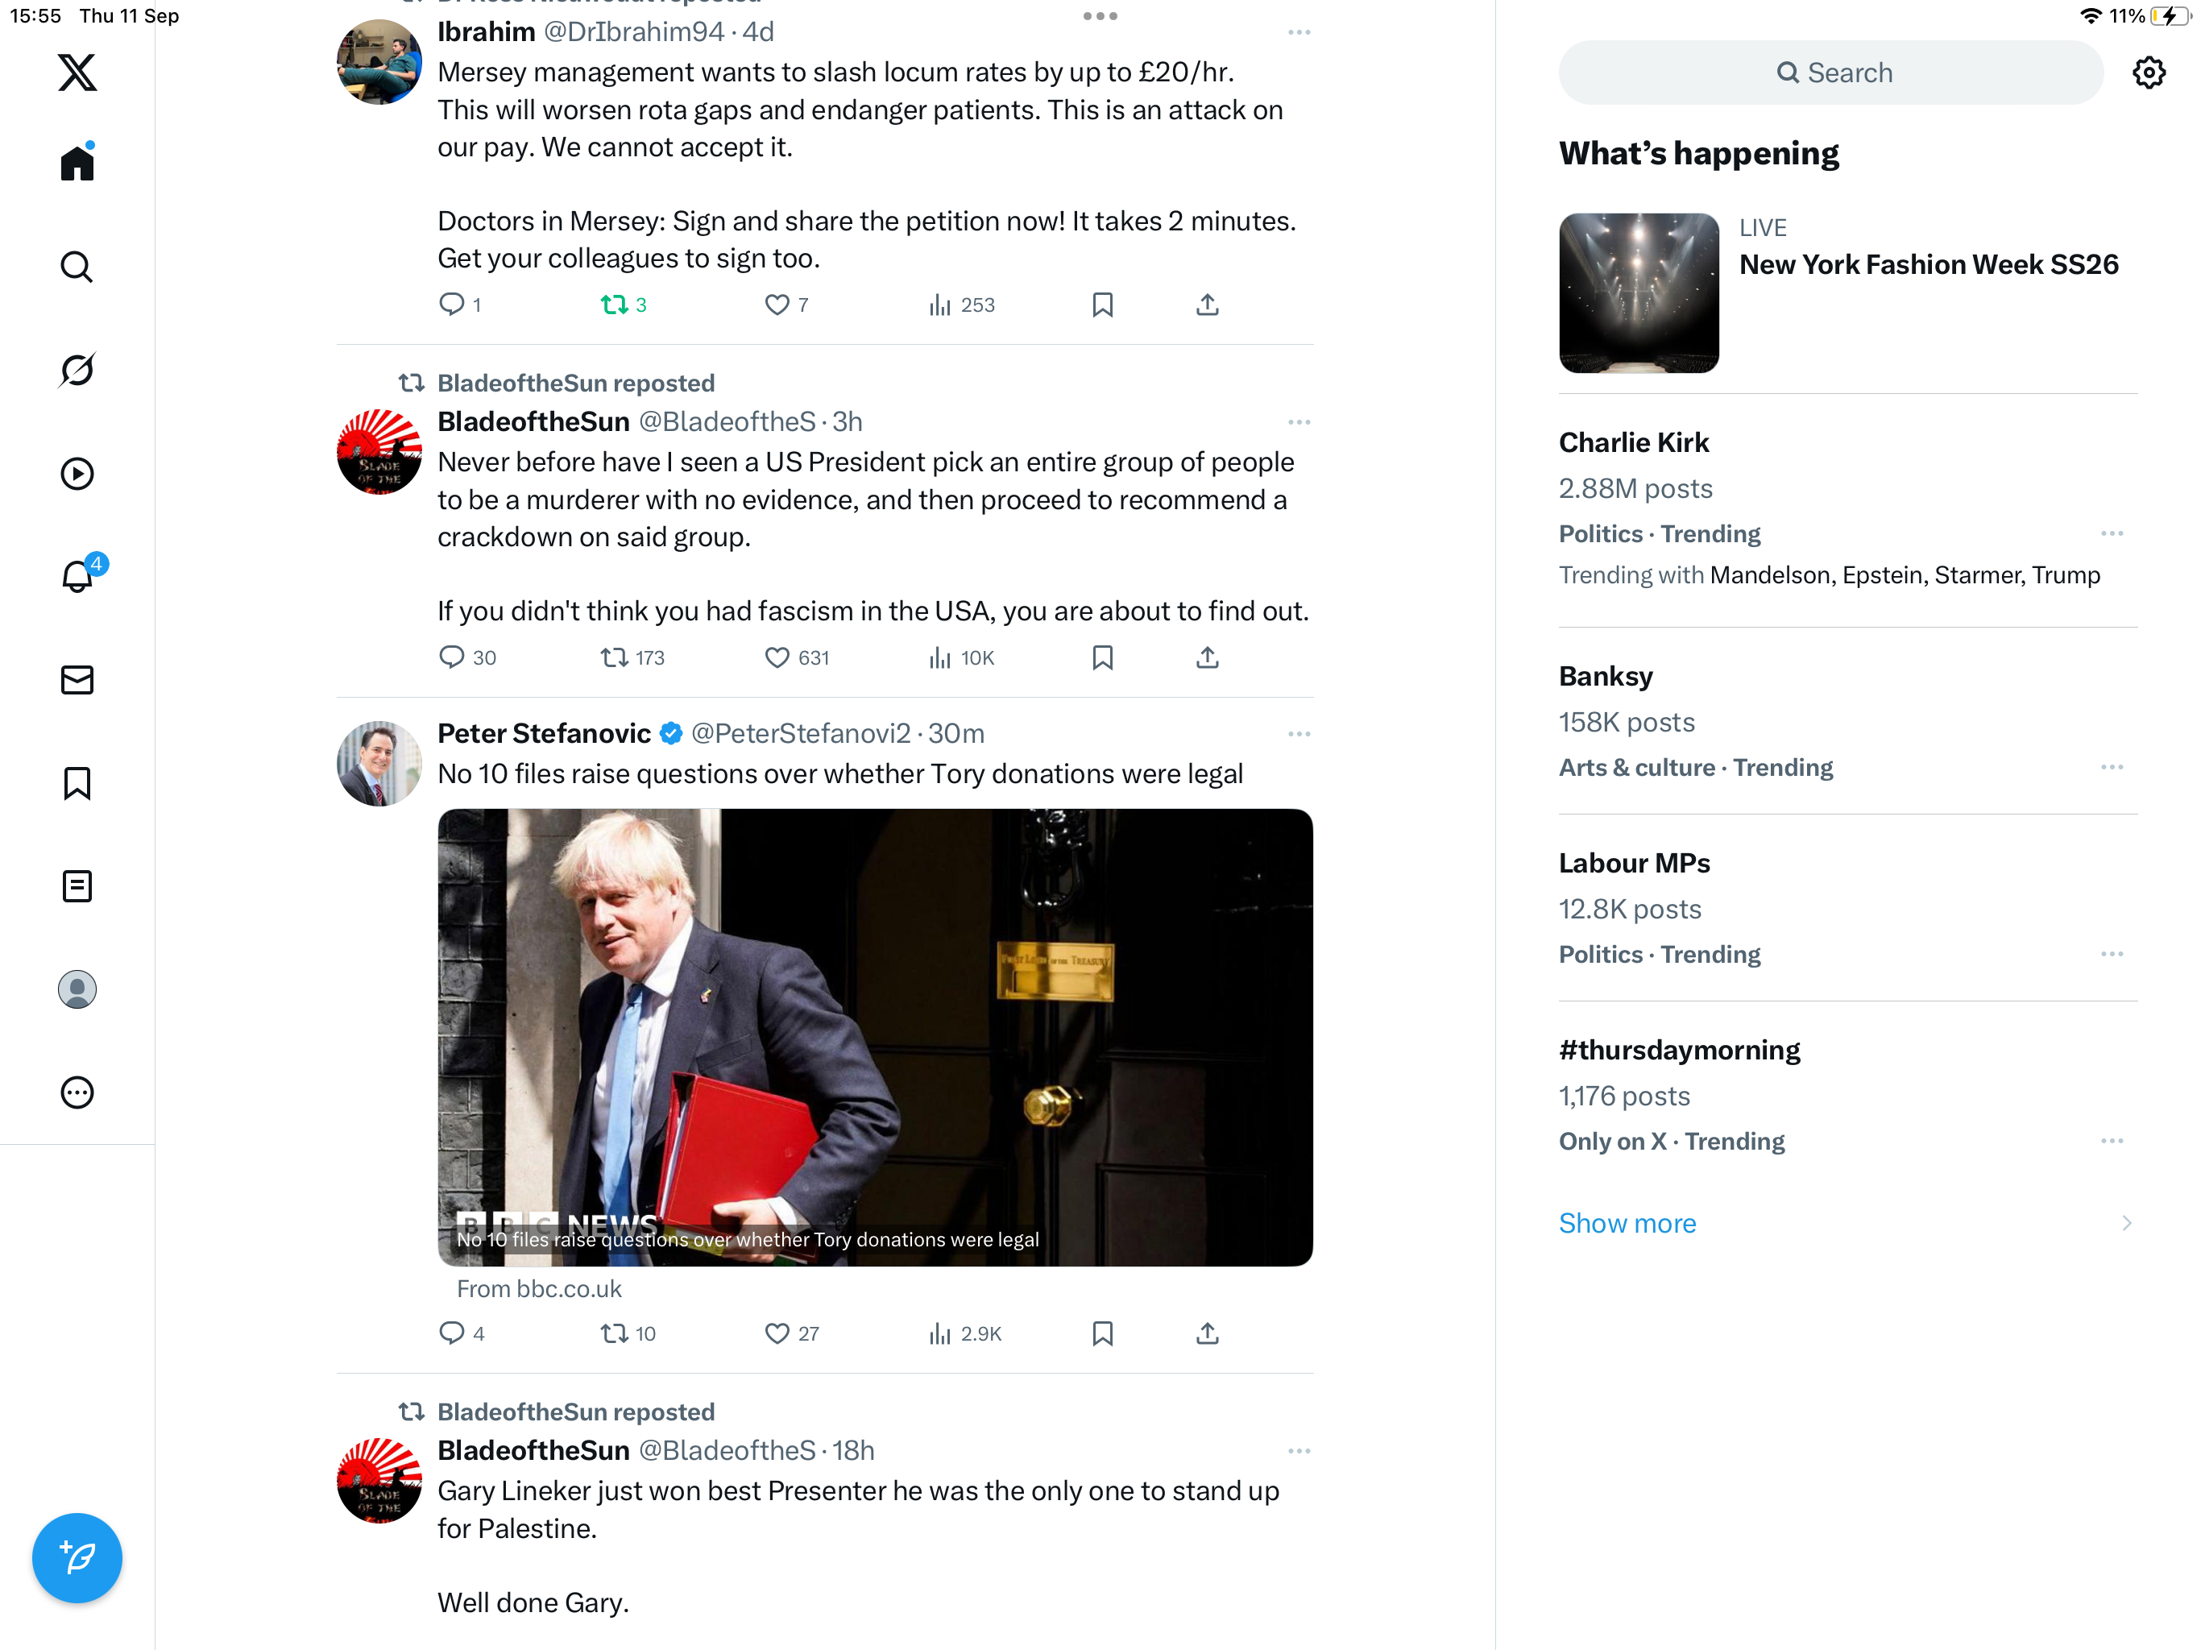Like BladeoftheSun's US President post
Viewport: 2201px width, 1650px height.
[x=777, y=657]
